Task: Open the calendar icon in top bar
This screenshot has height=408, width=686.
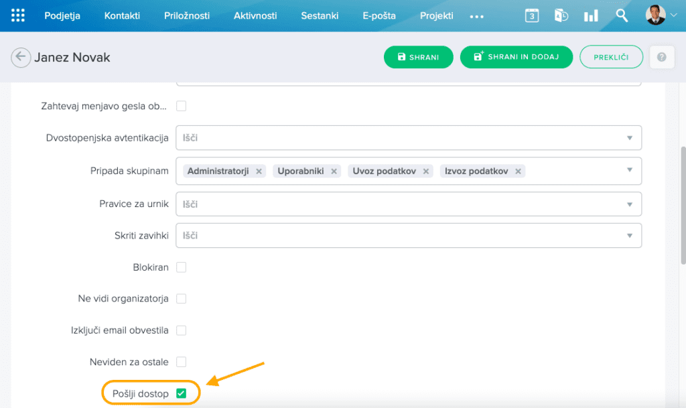Action: click(531, 16)
